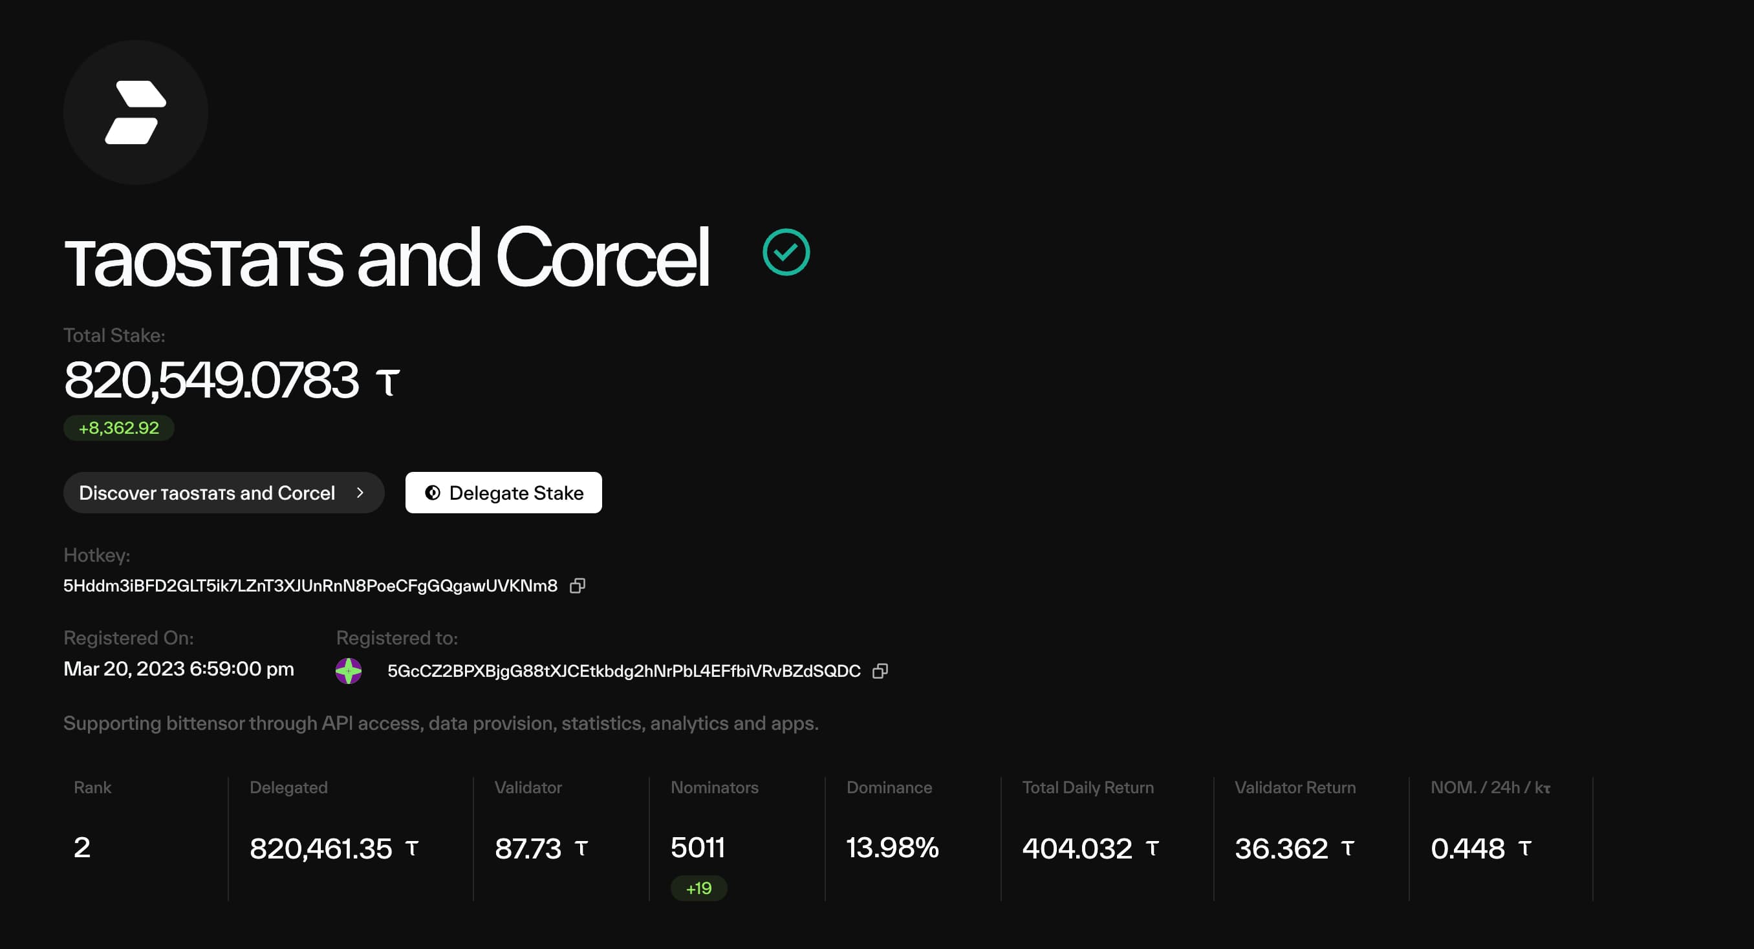Copy the Hotkey address
The image size is (1754, 949).
coord(578,586)
